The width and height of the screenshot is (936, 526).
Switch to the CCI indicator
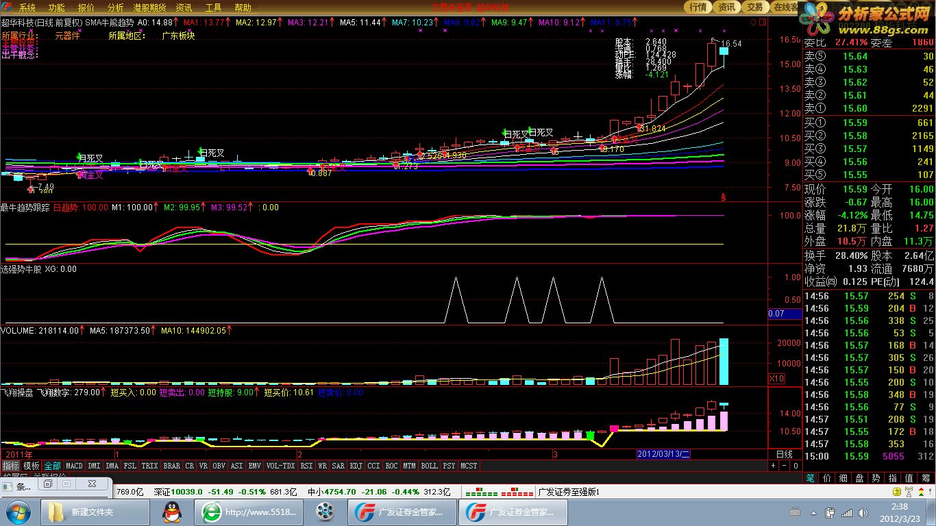coord(373,466)
